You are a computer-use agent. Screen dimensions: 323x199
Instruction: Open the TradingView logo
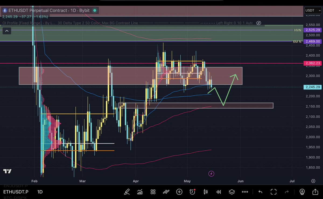7,171
